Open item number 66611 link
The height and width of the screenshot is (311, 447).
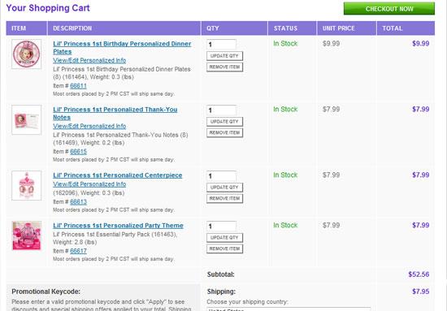click(78, 86)
